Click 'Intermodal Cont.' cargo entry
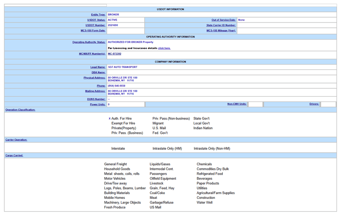Viewport: 339px width, 214px height. 162,169
